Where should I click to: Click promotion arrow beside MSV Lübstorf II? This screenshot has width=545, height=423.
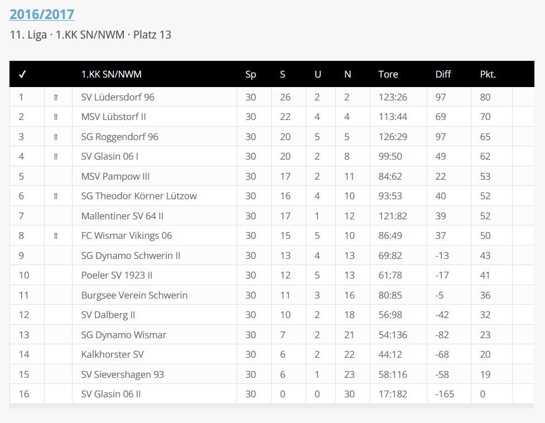(x=56, y=117)
